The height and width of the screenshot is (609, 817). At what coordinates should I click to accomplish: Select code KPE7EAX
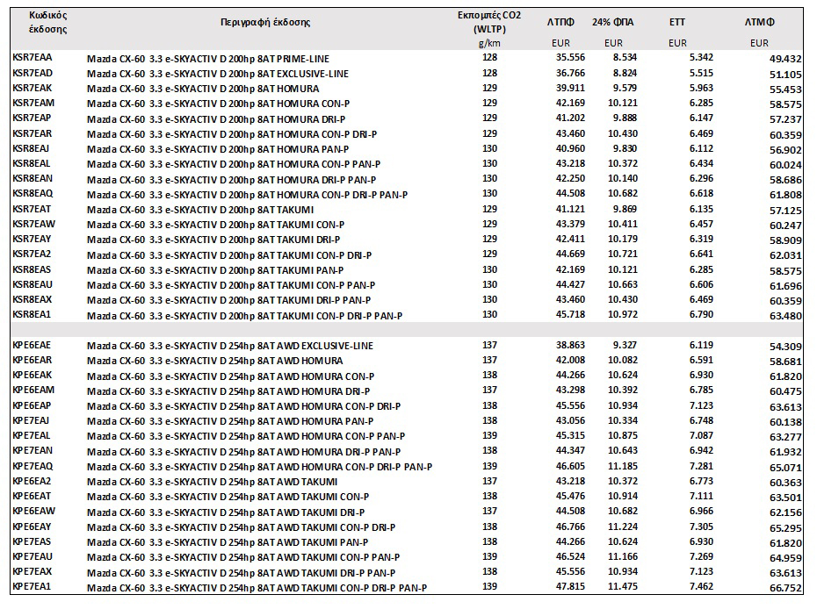tap(33, 571)
